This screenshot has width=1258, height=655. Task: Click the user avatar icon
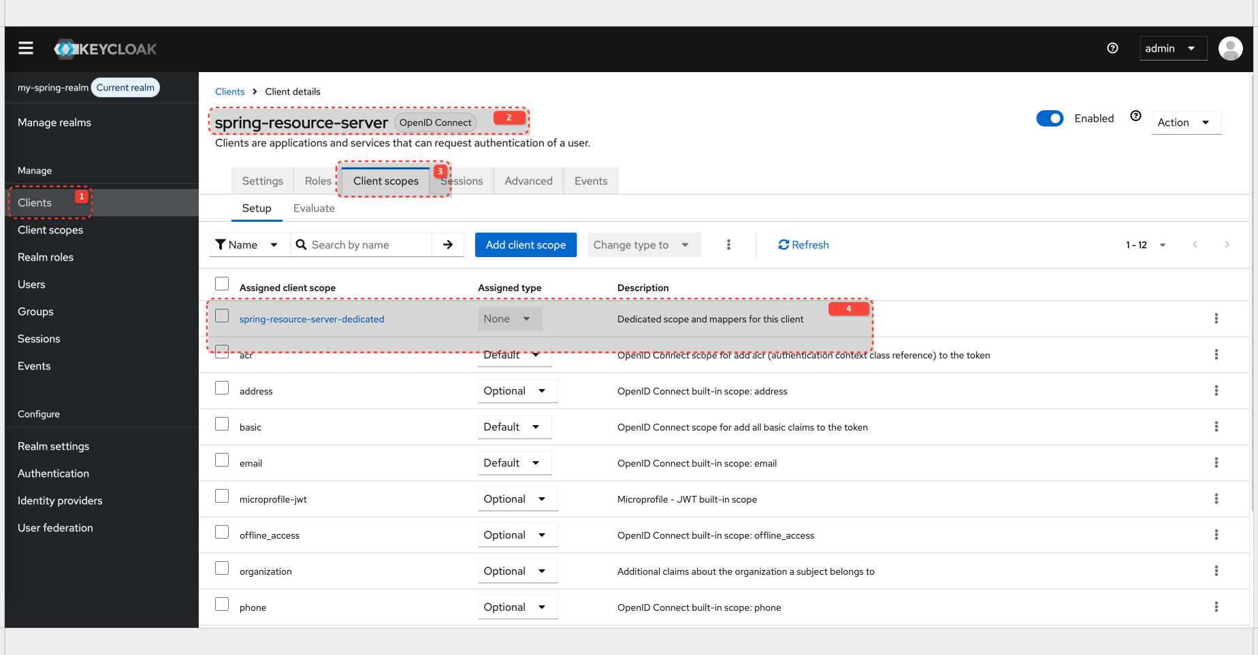(x=1230, y=48)
